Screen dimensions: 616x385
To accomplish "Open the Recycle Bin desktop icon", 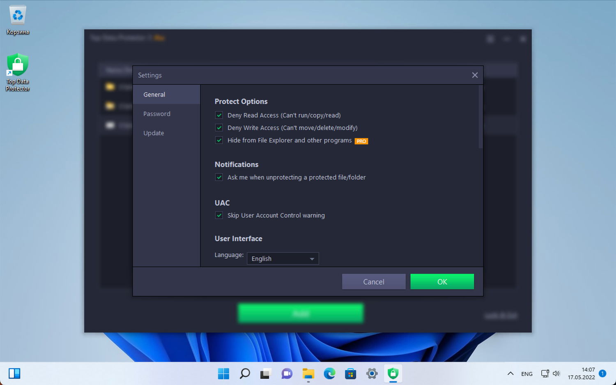I will point(18,20).
